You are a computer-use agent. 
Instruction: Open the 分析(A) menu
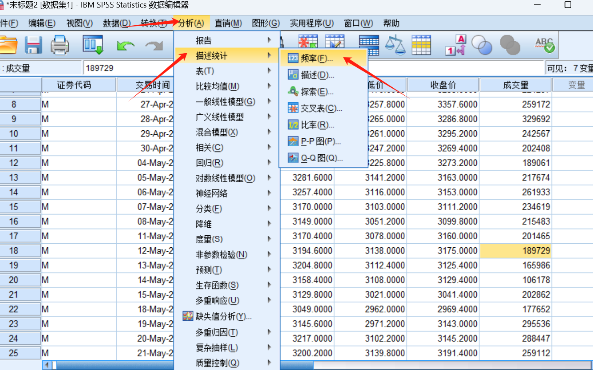[191, 23]
